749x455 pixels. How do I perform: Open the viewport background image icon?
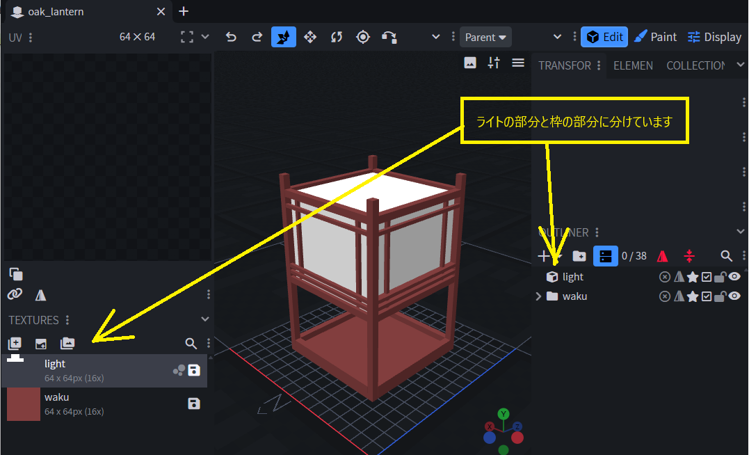coord(470,63)
